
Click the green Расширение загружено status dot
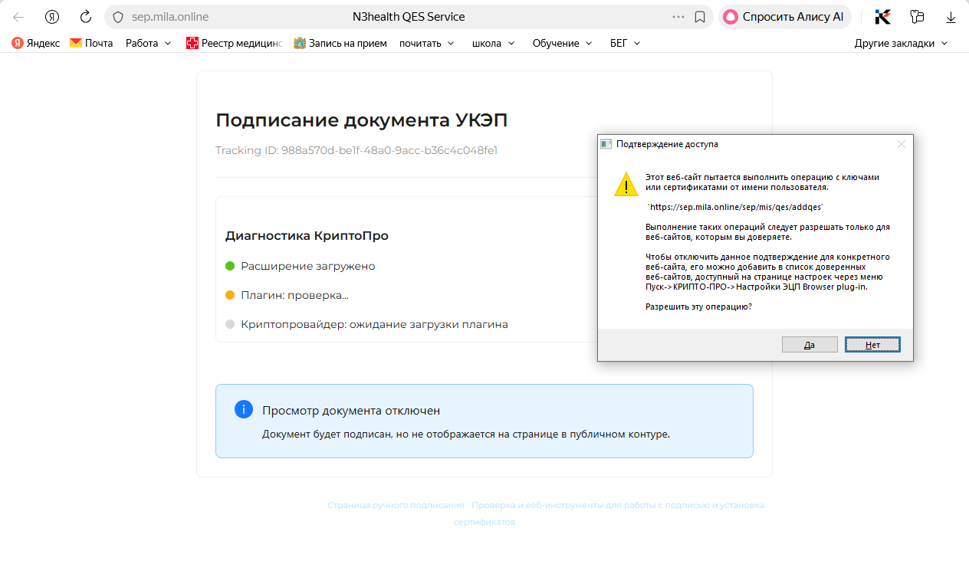(230, 266)
